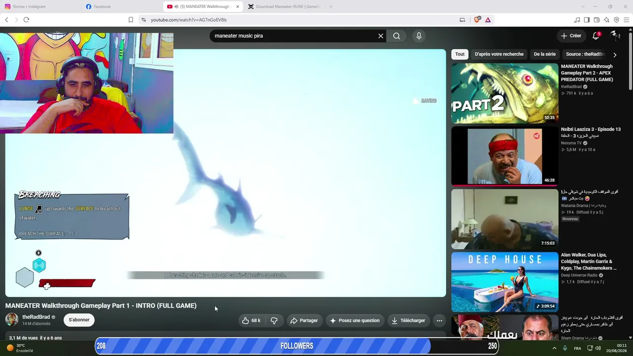Viewport: 633px width, 356px height.
Task: Click the install-app icon in address bar
Action: [462, 20]
